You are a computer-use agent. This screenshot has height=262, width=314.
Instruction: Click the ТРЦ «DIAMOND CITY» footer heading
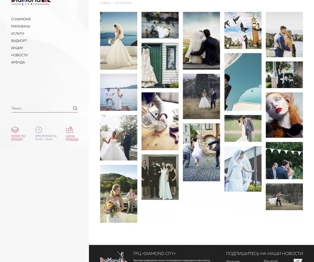(x=154, y=254)
